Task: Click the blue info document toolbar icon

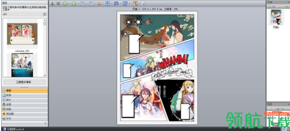Action: 144,4
